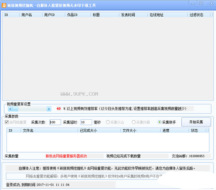Click the app logo icon in title bar
216x190 pixels.
(4, 5)
